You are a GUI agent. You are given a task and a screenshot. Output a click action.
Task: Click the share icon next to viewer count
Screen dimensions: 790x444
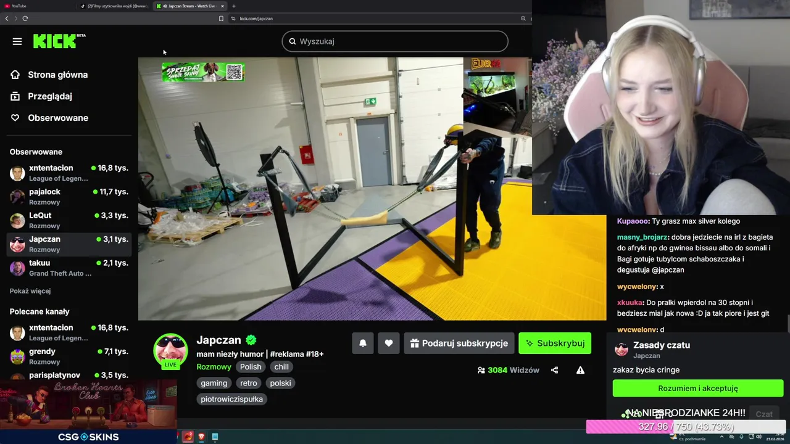pos(554,370)
